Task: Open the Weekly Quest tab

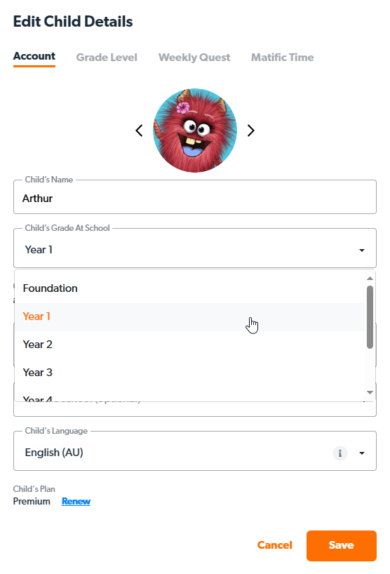Action: coord(194,58)
